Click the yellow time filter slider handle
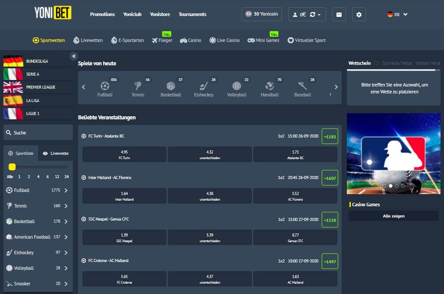Viewport: 444px width, 294px height. click(12, 167)
